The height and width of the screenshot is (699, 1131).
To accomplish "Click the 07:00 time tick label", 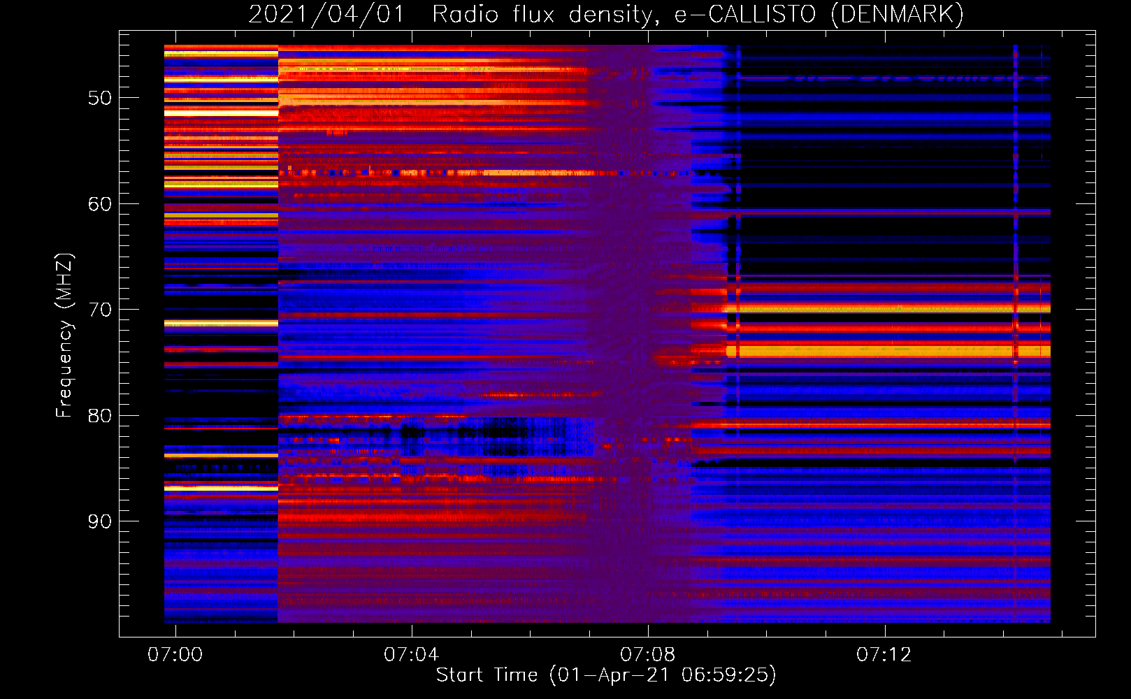I will click(175, 654).
